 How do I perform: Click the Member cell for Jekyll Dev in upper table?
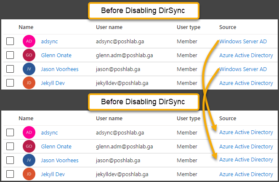tap(187, 83)
